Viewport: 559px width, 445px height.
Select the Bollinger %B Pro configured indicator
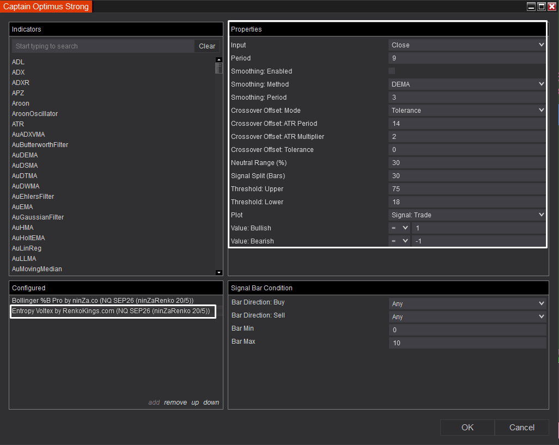[x=102, y=300]
